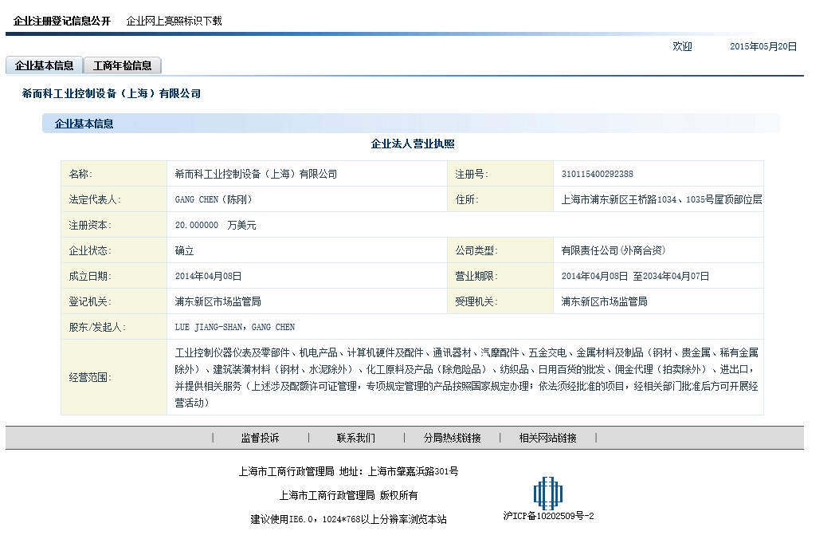Image resolution: width=835 pixels, height=543 pixels.
Task: Click the 成立日期 value 2014年04月08日
Action: coord(208,276)
